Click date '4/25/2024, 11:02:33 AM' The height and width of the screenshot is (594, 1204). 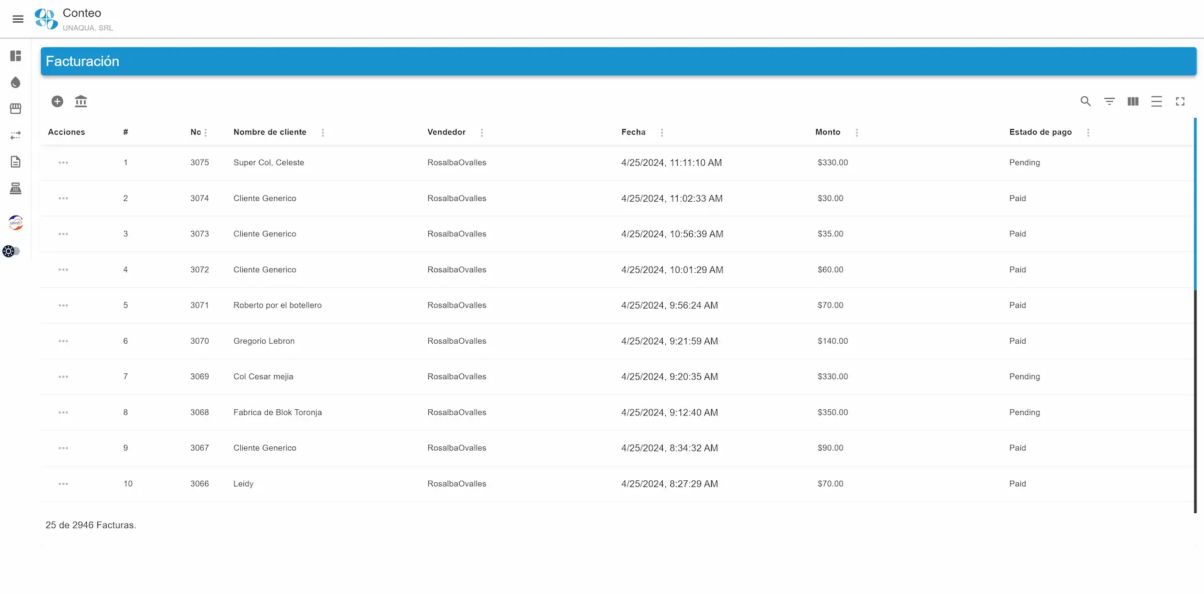(x=671, y=199)
